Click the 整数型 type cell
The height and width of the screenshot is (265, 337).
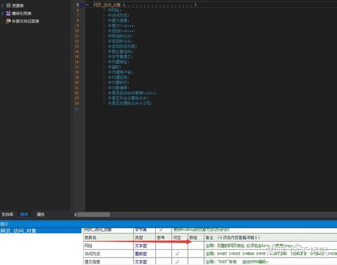click(145, 254)
